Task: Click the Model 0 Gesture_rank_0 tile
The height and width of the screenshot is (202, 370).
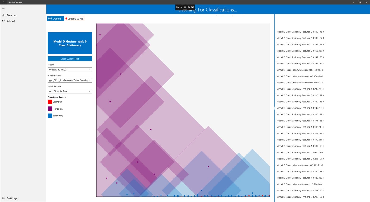Action: click(x=70, y=43)
